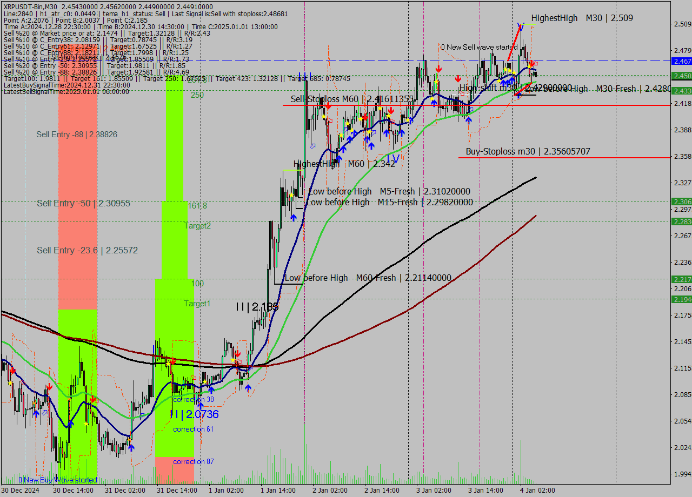Screen dimensions: 692x497
Task: Click the 1 Jan 14:00 time axis label
Action: [x=278, y=491]
